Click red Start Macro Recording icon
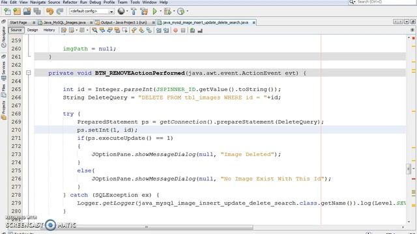 click(x=175, y=31)
